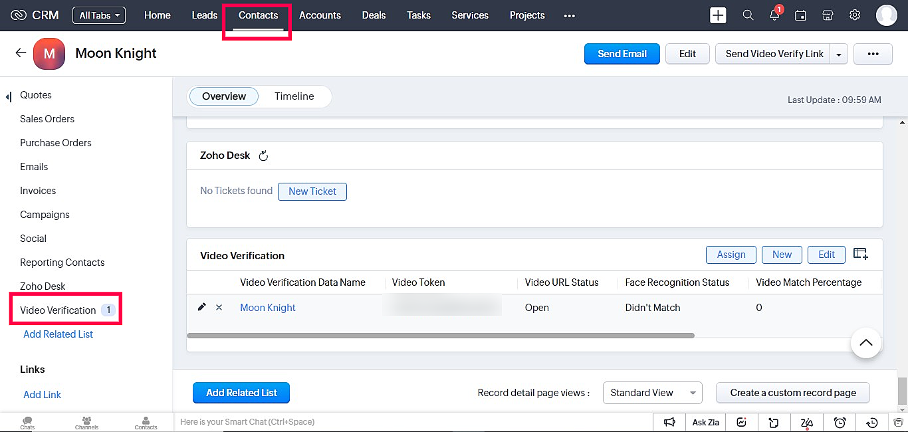This screenshot has width=908, height=432.
Task: Click the New Ticket button
Action: pos(312,191)
